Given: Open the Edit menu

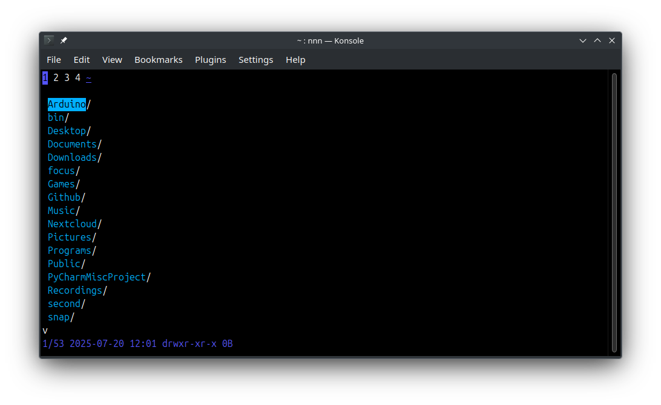Looking at the screenshot, I should 81,60.
